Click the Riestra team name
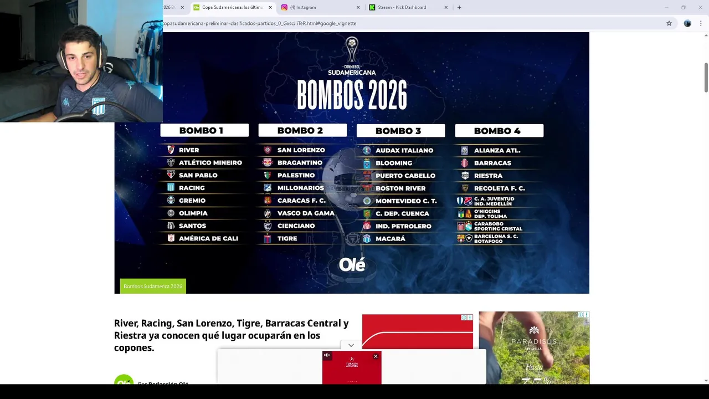 click(x=488, y=176)
